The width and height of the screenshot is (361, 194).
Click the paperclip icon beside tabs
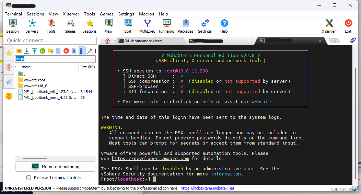tap(353, 40)
